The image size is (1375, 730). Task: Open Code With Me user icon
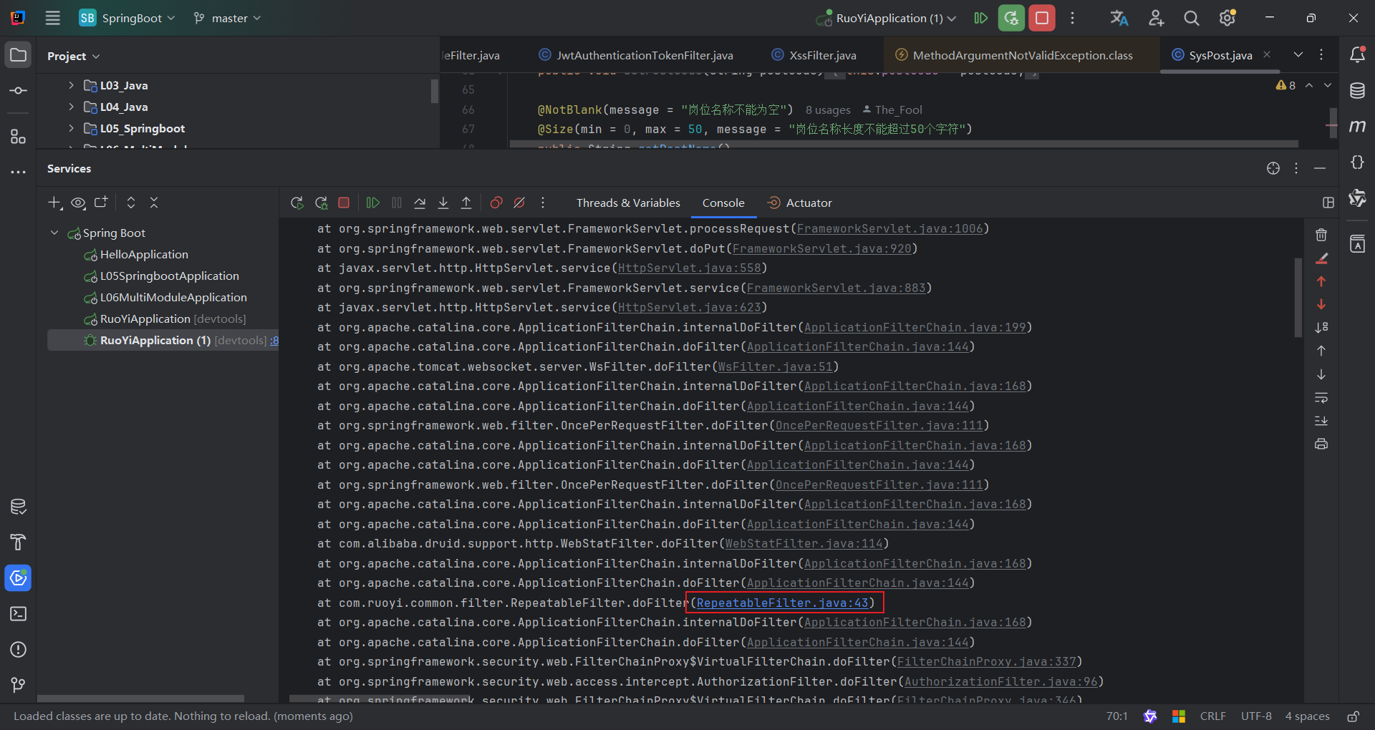(1156, 18)
